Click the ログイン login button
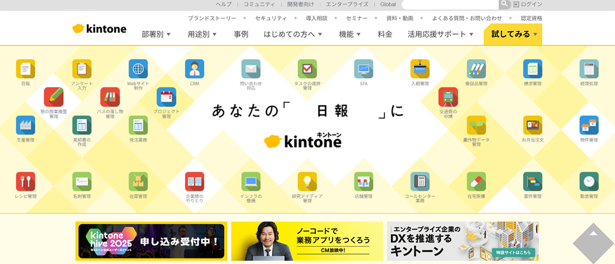This screenshot has width=615, height=264. pos(528,4)
